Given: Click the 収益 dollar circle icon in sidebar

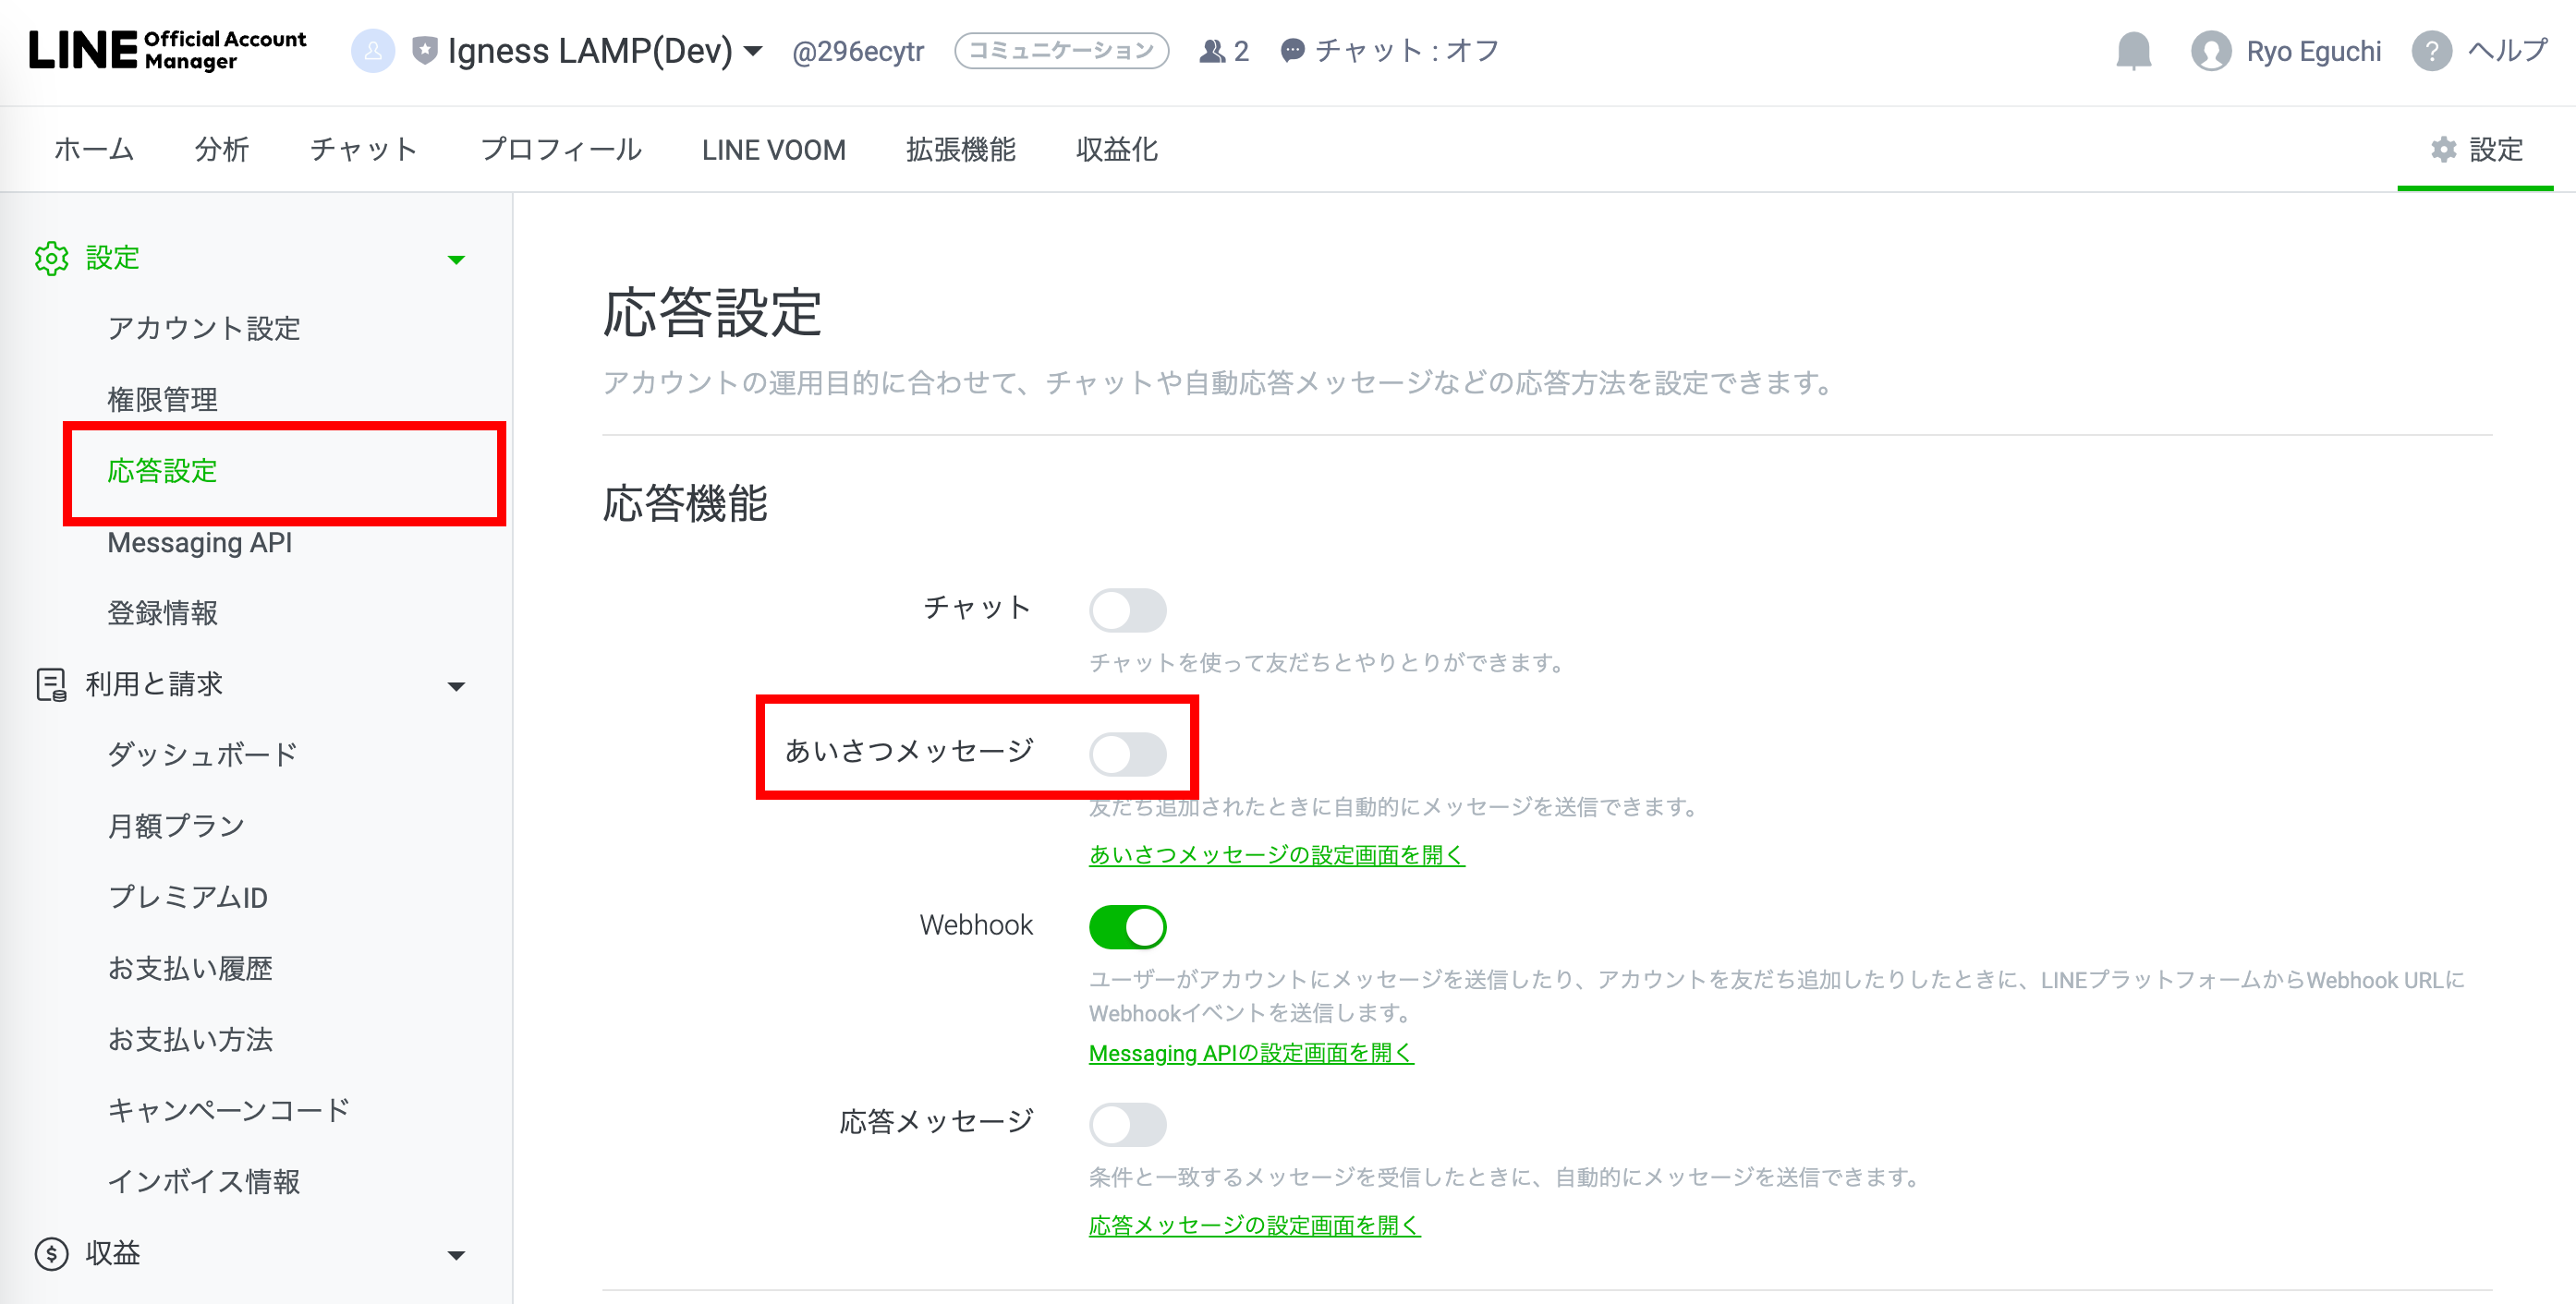Looking at the screenshot, I should (51, 1253).
